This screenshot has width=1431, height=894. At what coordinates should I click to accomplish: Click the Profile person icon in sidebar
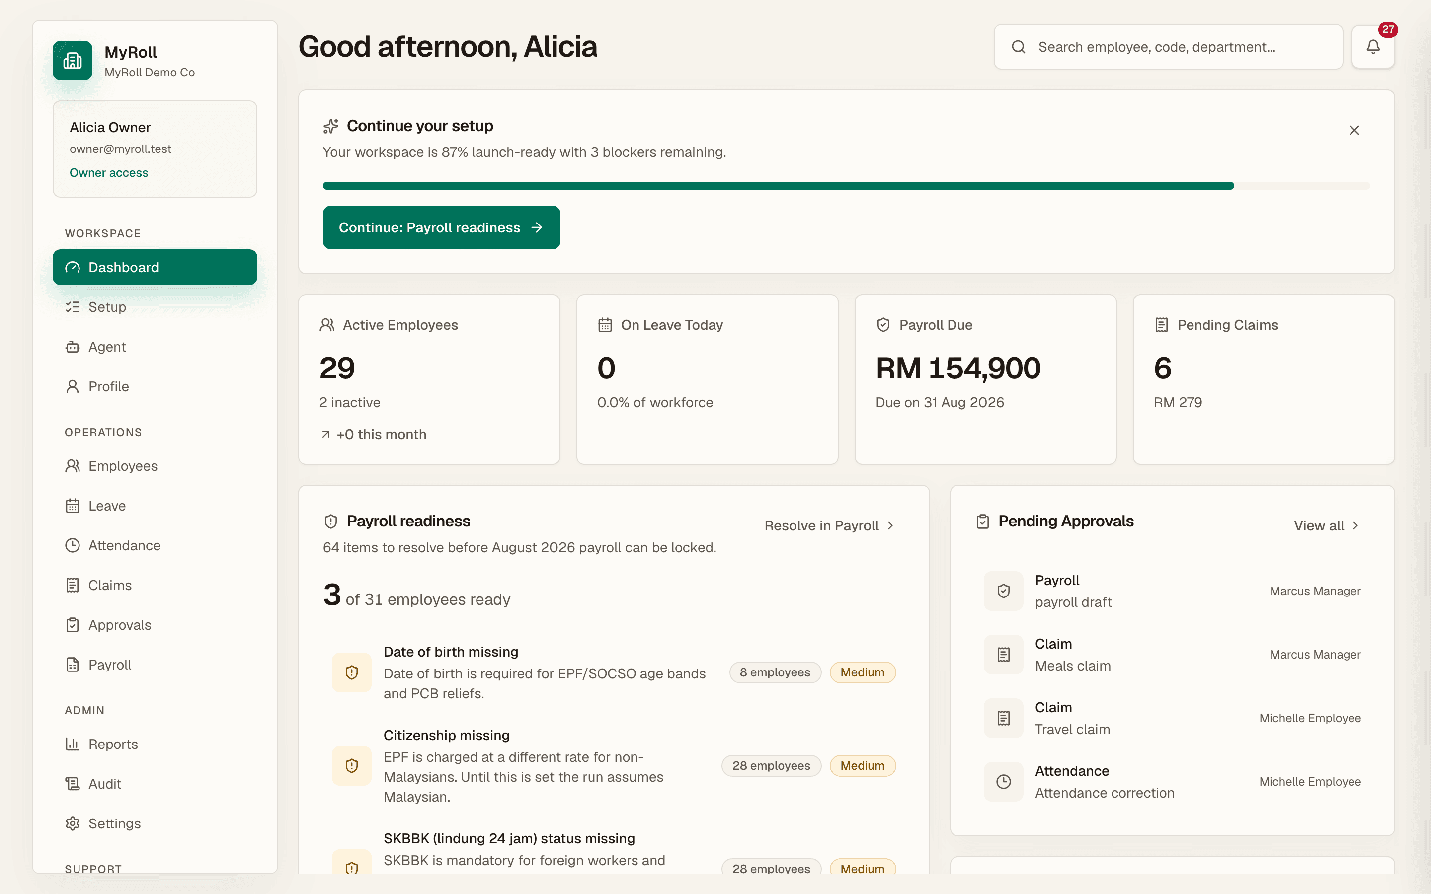point(73,387)
